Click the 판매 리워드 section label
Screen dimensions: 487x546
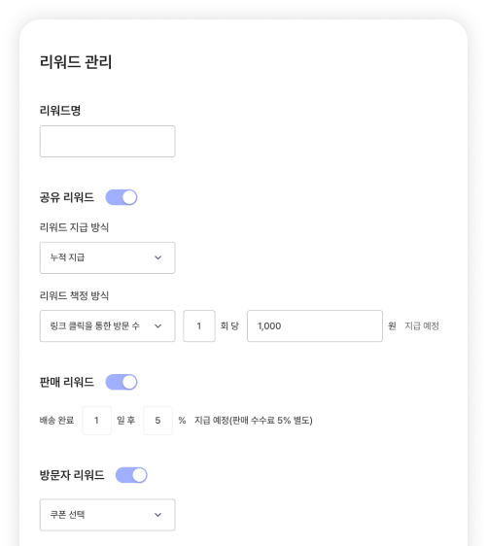(x=67, y=382)
